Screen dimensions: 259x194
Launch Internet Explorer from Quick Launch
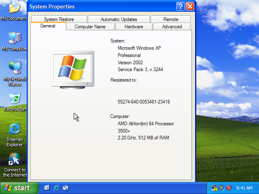pos(57,188)
